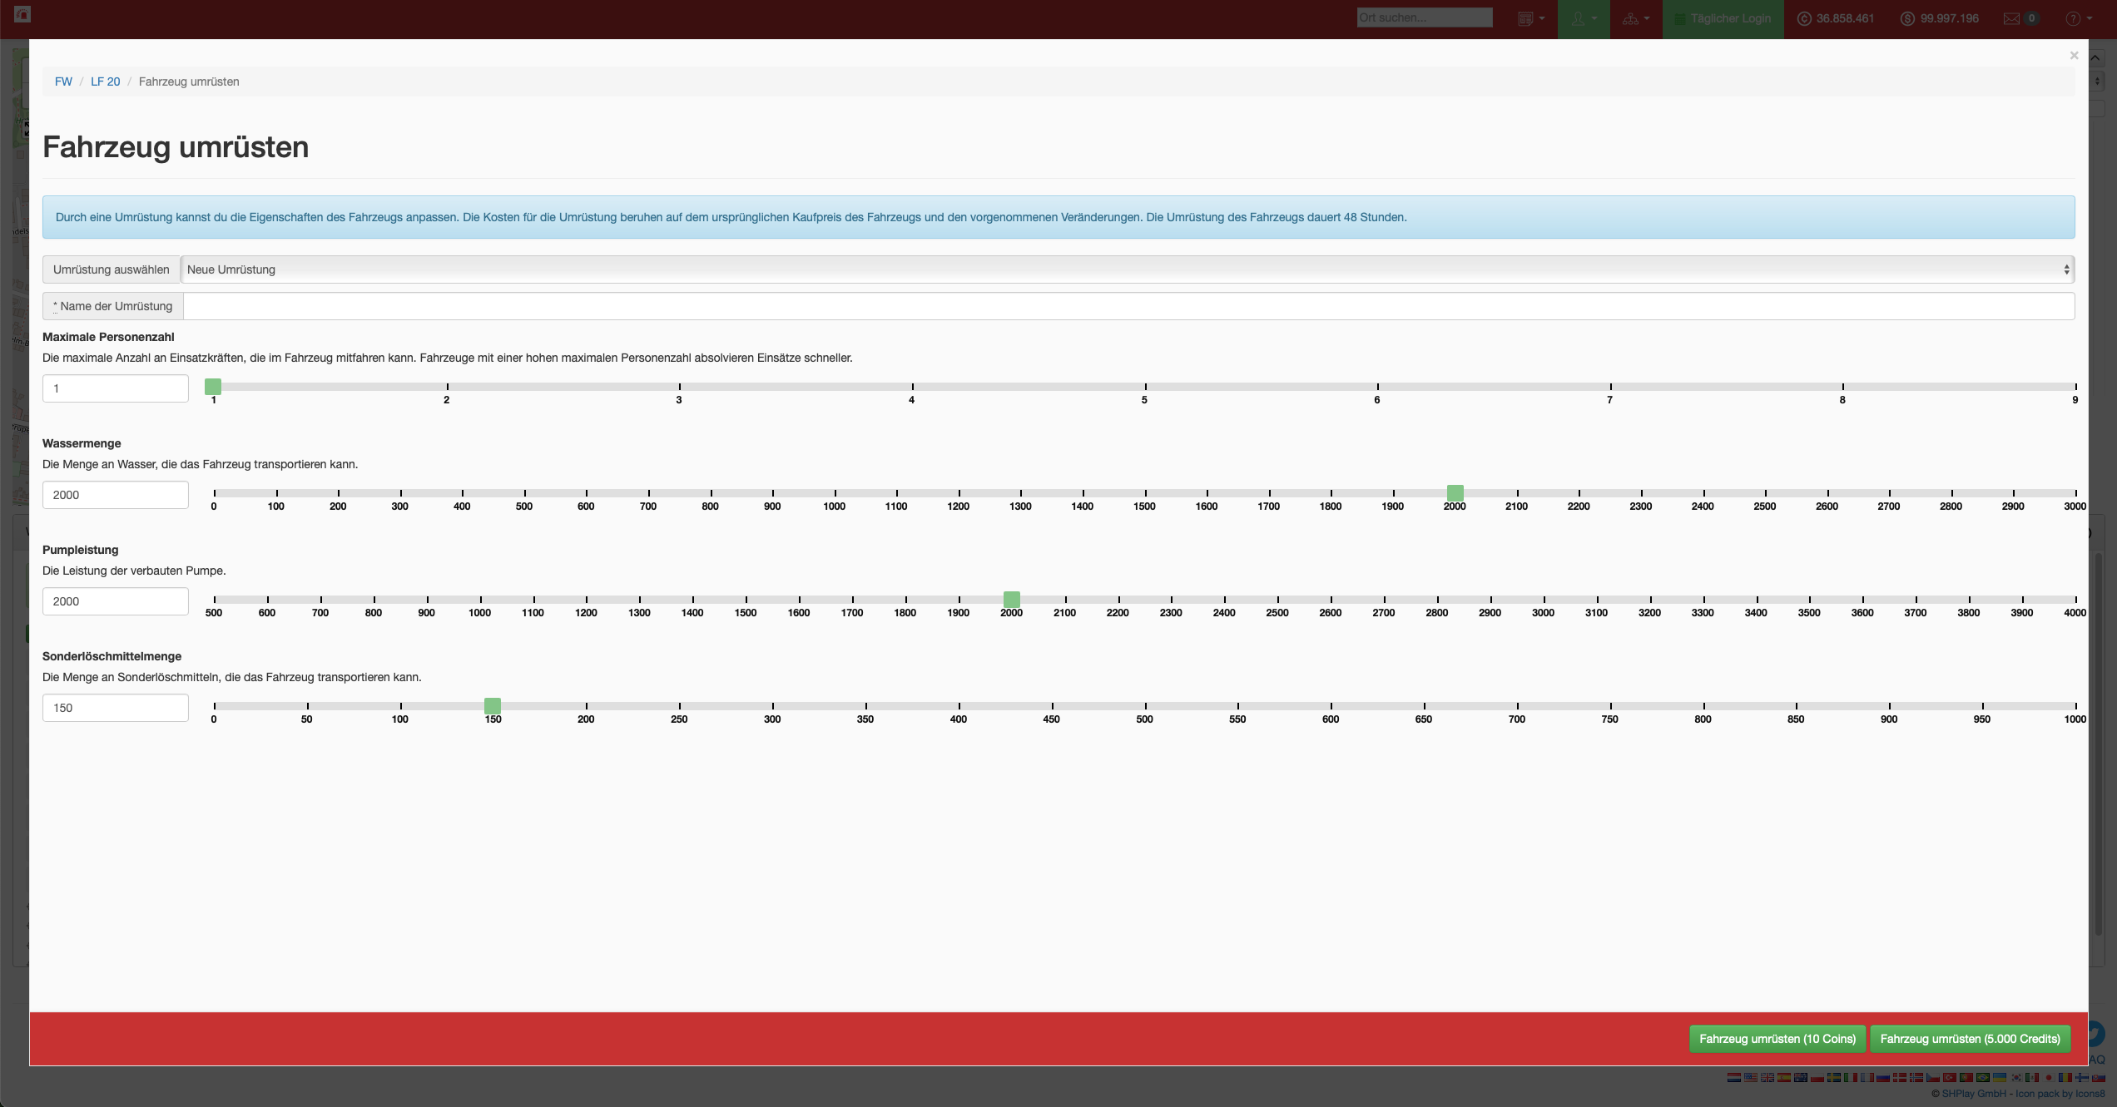2117x1107 pixels.
Task: Select the Portugal flag icon
Action: [1966, 1077]
